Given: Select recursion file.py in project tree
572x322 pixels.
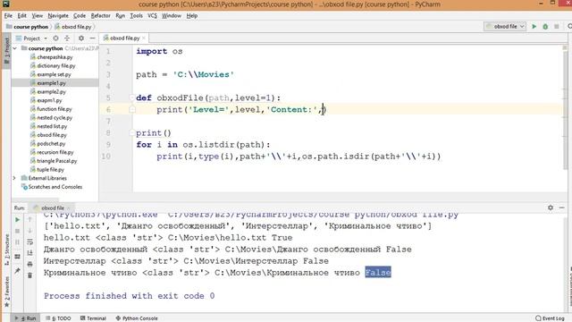Looking at the screenshot, I should (x=55, y=152).
